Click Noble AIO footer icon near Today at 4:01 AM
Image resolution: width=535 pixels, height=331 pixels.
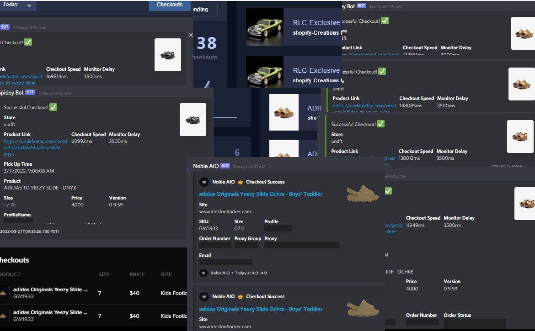pyautogui.click(x=203, y=273)
